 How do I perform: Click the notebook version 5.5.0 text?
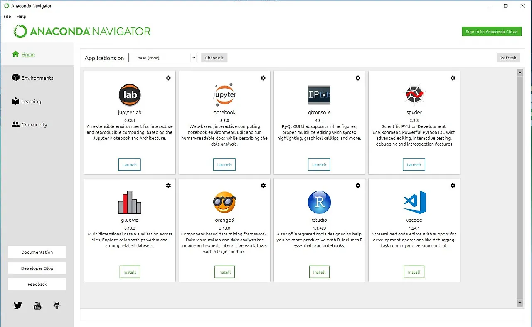coord(224,120)
